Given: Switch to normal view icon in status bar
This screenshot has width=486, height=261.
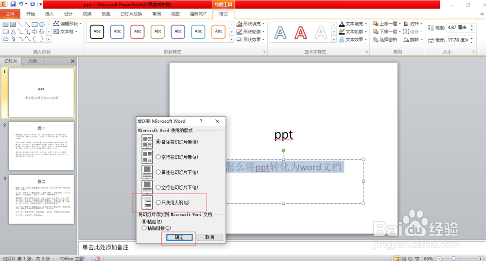Looking at the screenshot, I should 397,259.
